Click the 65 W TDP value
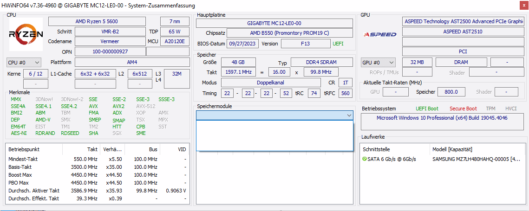Viewport: 529px width, 211px height. [175, 32]
